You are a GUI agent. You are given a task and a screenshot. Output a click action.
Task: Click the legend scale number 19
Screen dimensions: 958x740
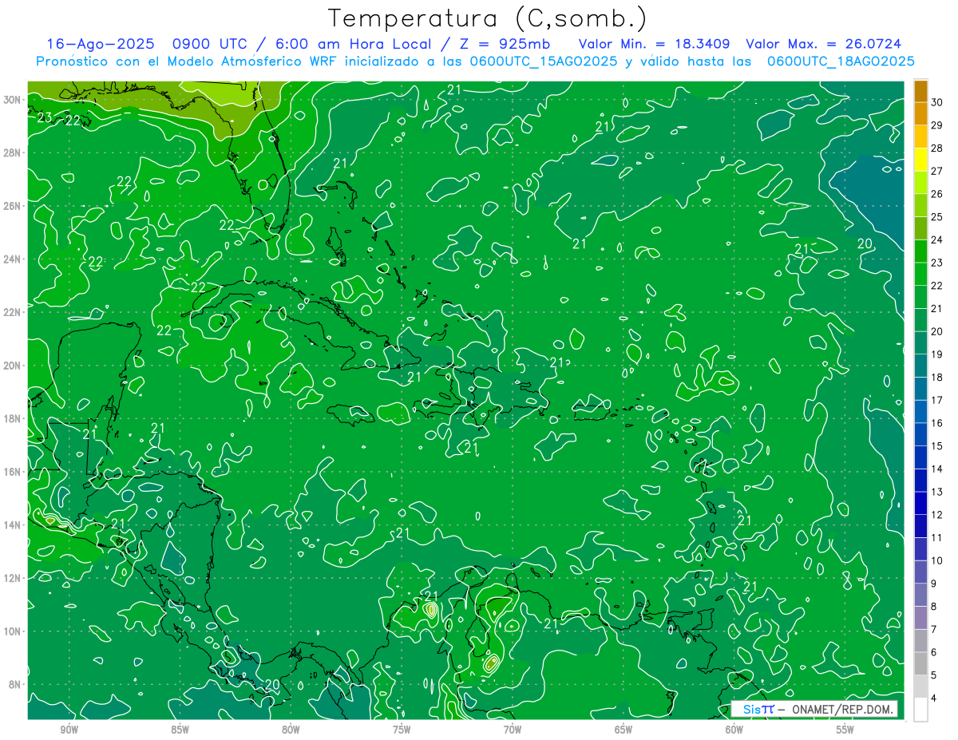point(937,354)
